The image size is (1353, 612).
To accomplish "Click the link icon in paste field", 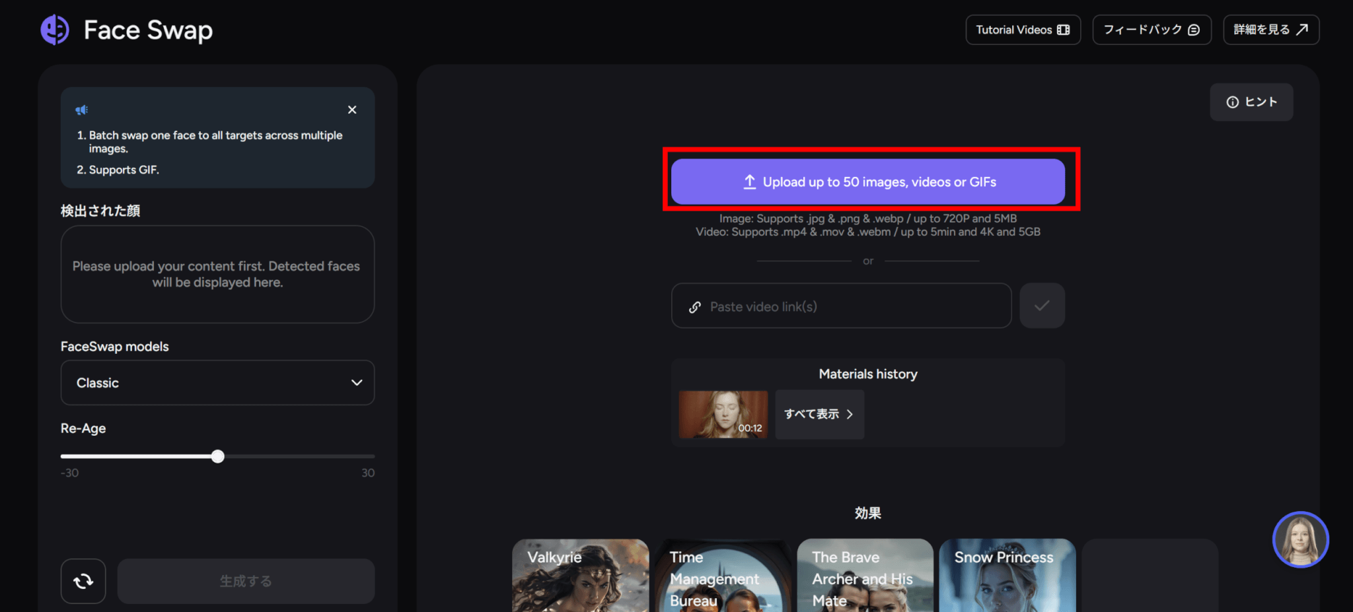I will point(695,307).
